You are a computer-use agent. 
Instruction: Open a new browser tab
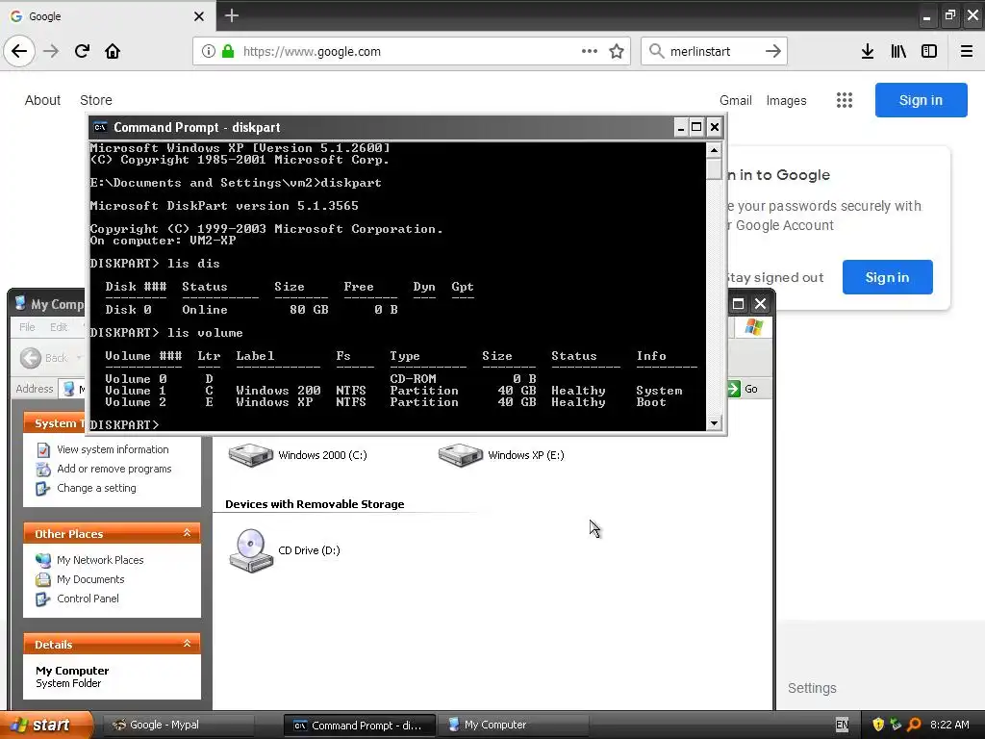tap(232, 15)
